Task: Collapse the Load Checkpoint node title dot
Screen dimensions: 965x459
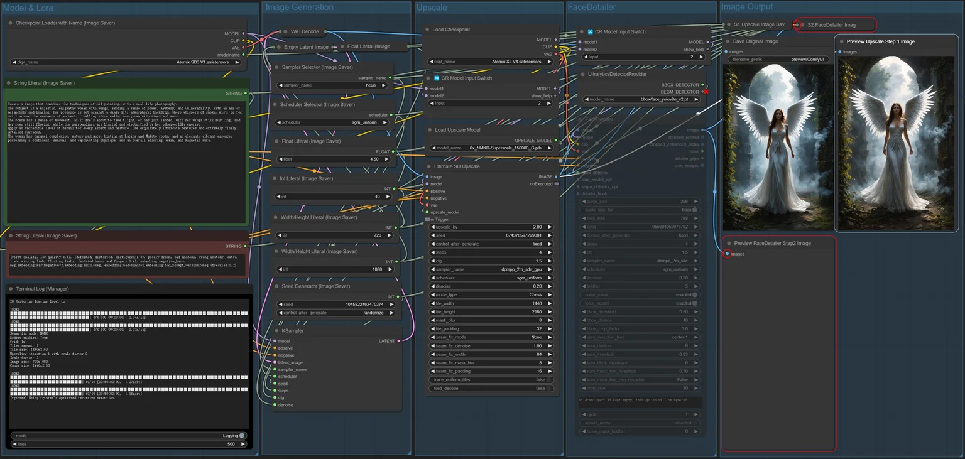Action: 427,30
